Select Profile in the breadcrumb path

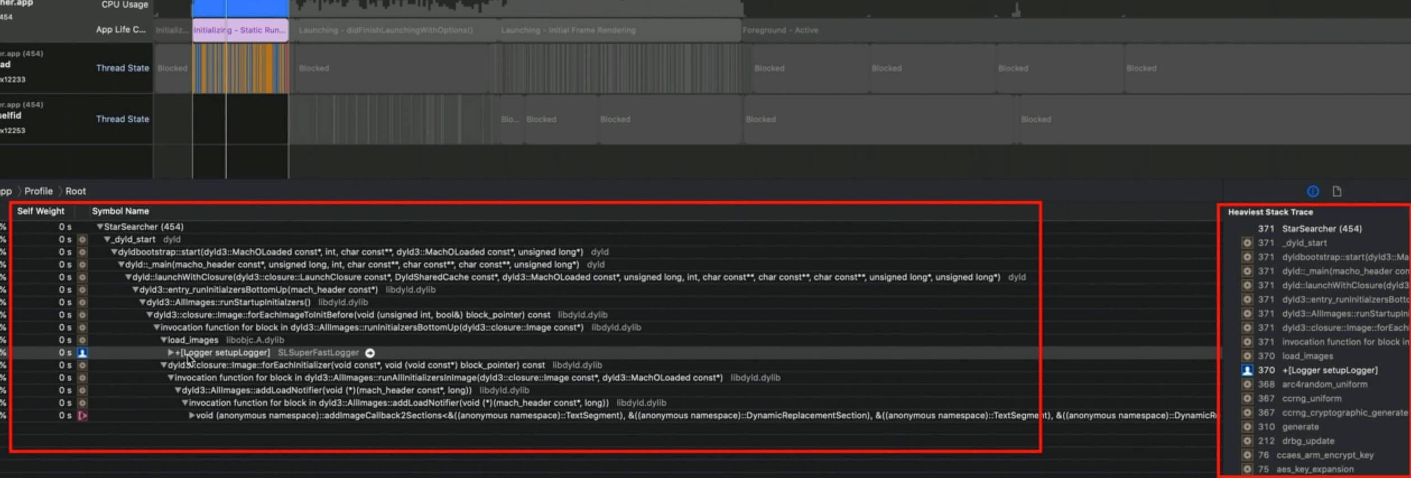coord(38,191)
